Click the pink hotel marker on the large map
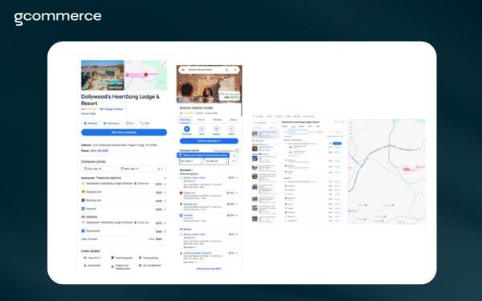Image resolution: width=482 pixels, height=301 pixels. tap(406, 169)
